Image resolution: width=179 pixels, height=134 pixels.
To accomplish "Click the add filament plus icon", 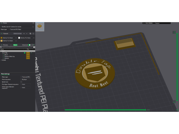I will pos(24,33).
